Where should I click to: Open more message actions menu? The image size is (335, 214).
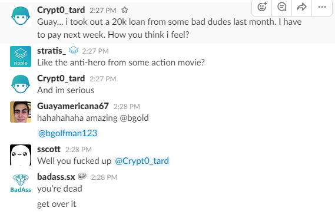[322, 7]
